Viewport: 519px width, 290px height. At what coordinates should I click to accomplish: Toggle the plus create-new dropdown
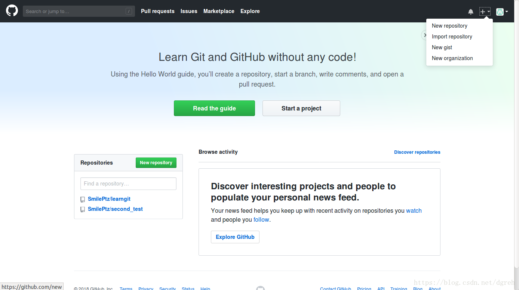tap(485, 12)
